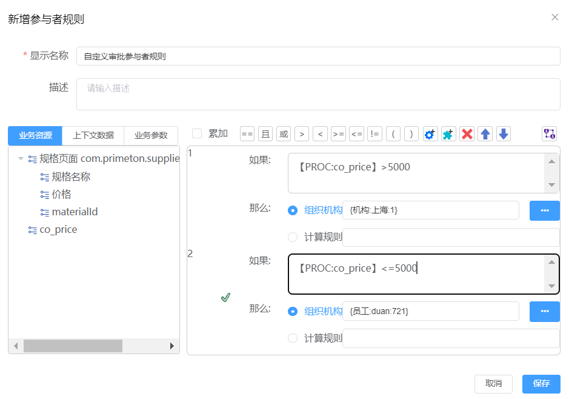The width and height of the screenshot is (569, 399).
Task: Click the puzzle-piece add plugin icon
Action: tap(448, 134)
